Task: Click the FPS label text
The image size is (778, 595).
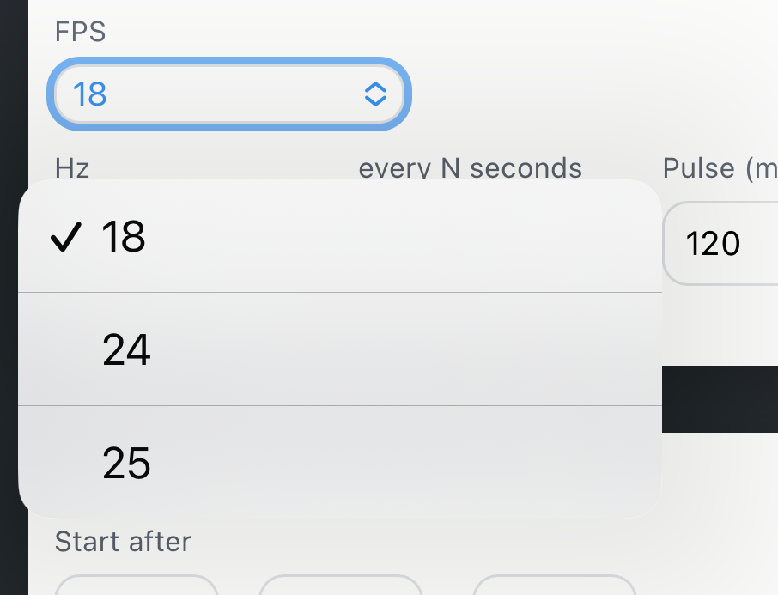Action: [x=80, y=33]
